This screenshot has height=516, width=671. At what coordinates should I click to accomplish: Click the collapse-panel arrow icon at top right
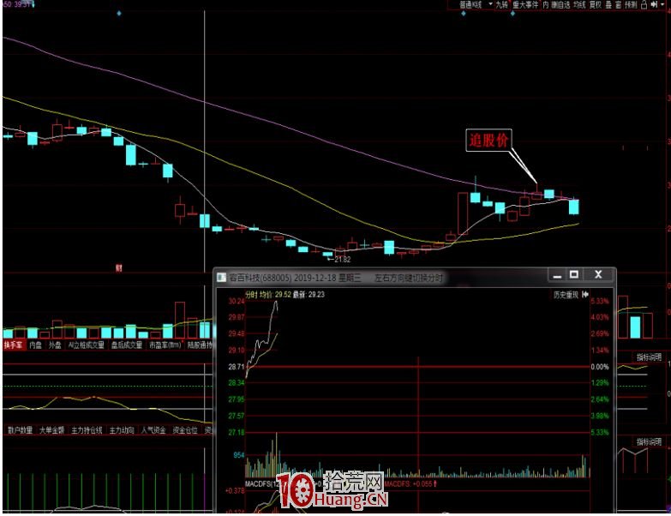tap(654, 4)
